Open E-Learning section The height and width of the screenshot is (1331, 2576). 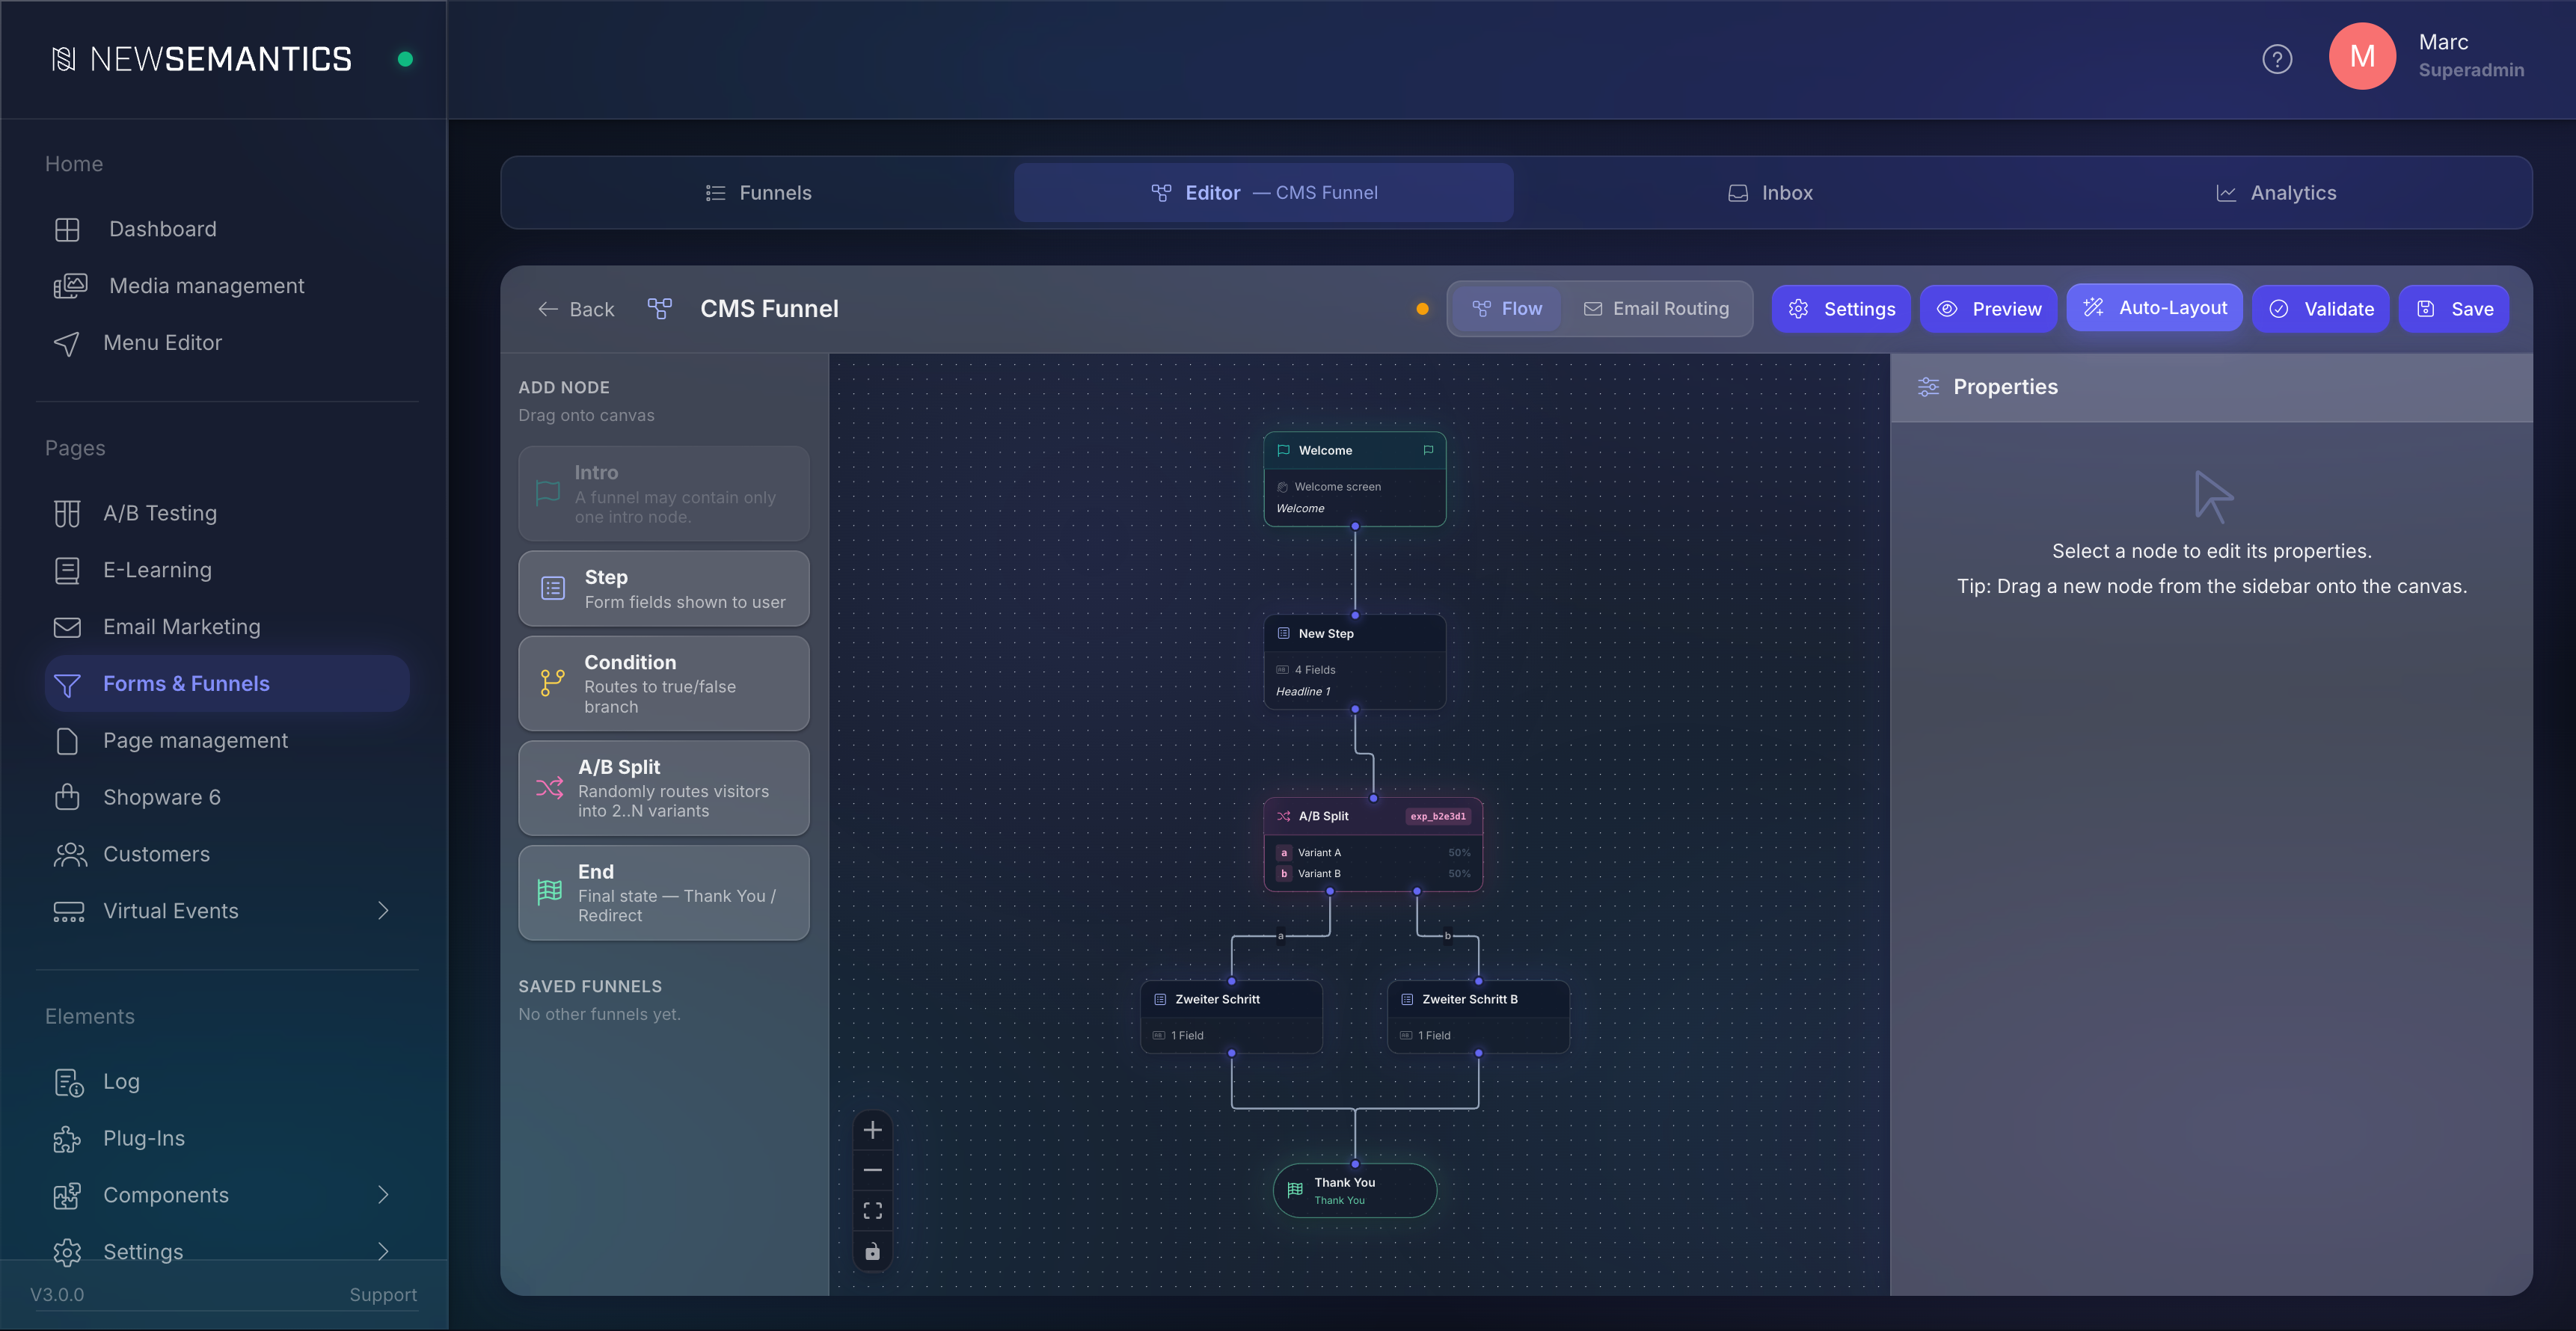click(x=227, y=570)
